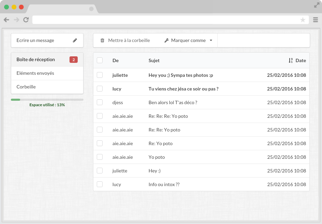Open message 'Ben alors lol T'as déco ?'
Image resolution: width=322 pixels, height=224 pixels.
(x=173, y=102)
